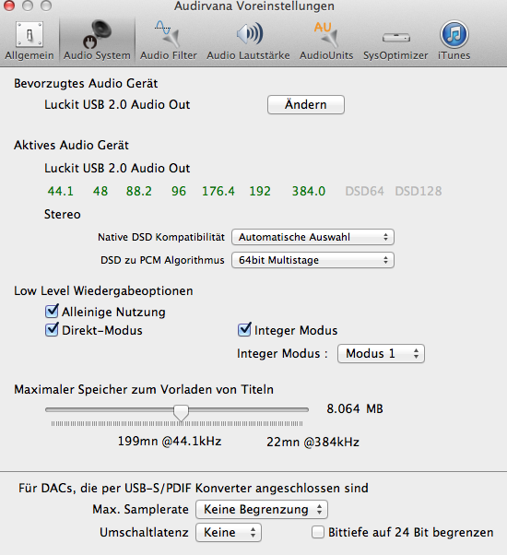Click the 44.1 sample rate value
This screenshot has width=507, height=555.
61,191
